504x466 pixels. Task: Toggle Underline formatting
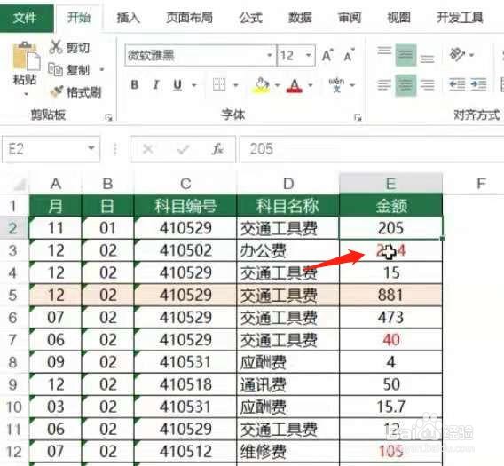click(177, 85)
